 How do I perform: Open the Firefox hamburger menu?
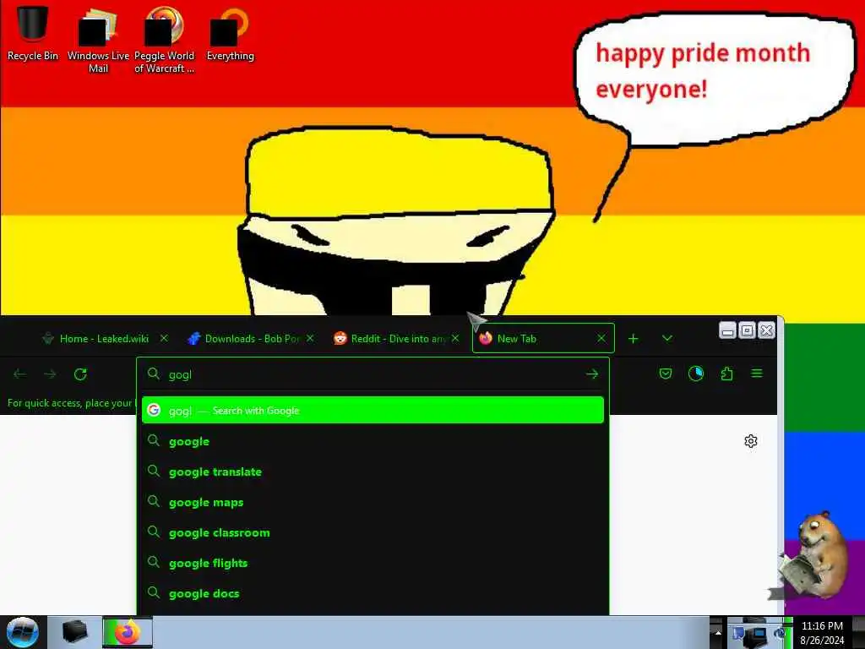(757, 374)
